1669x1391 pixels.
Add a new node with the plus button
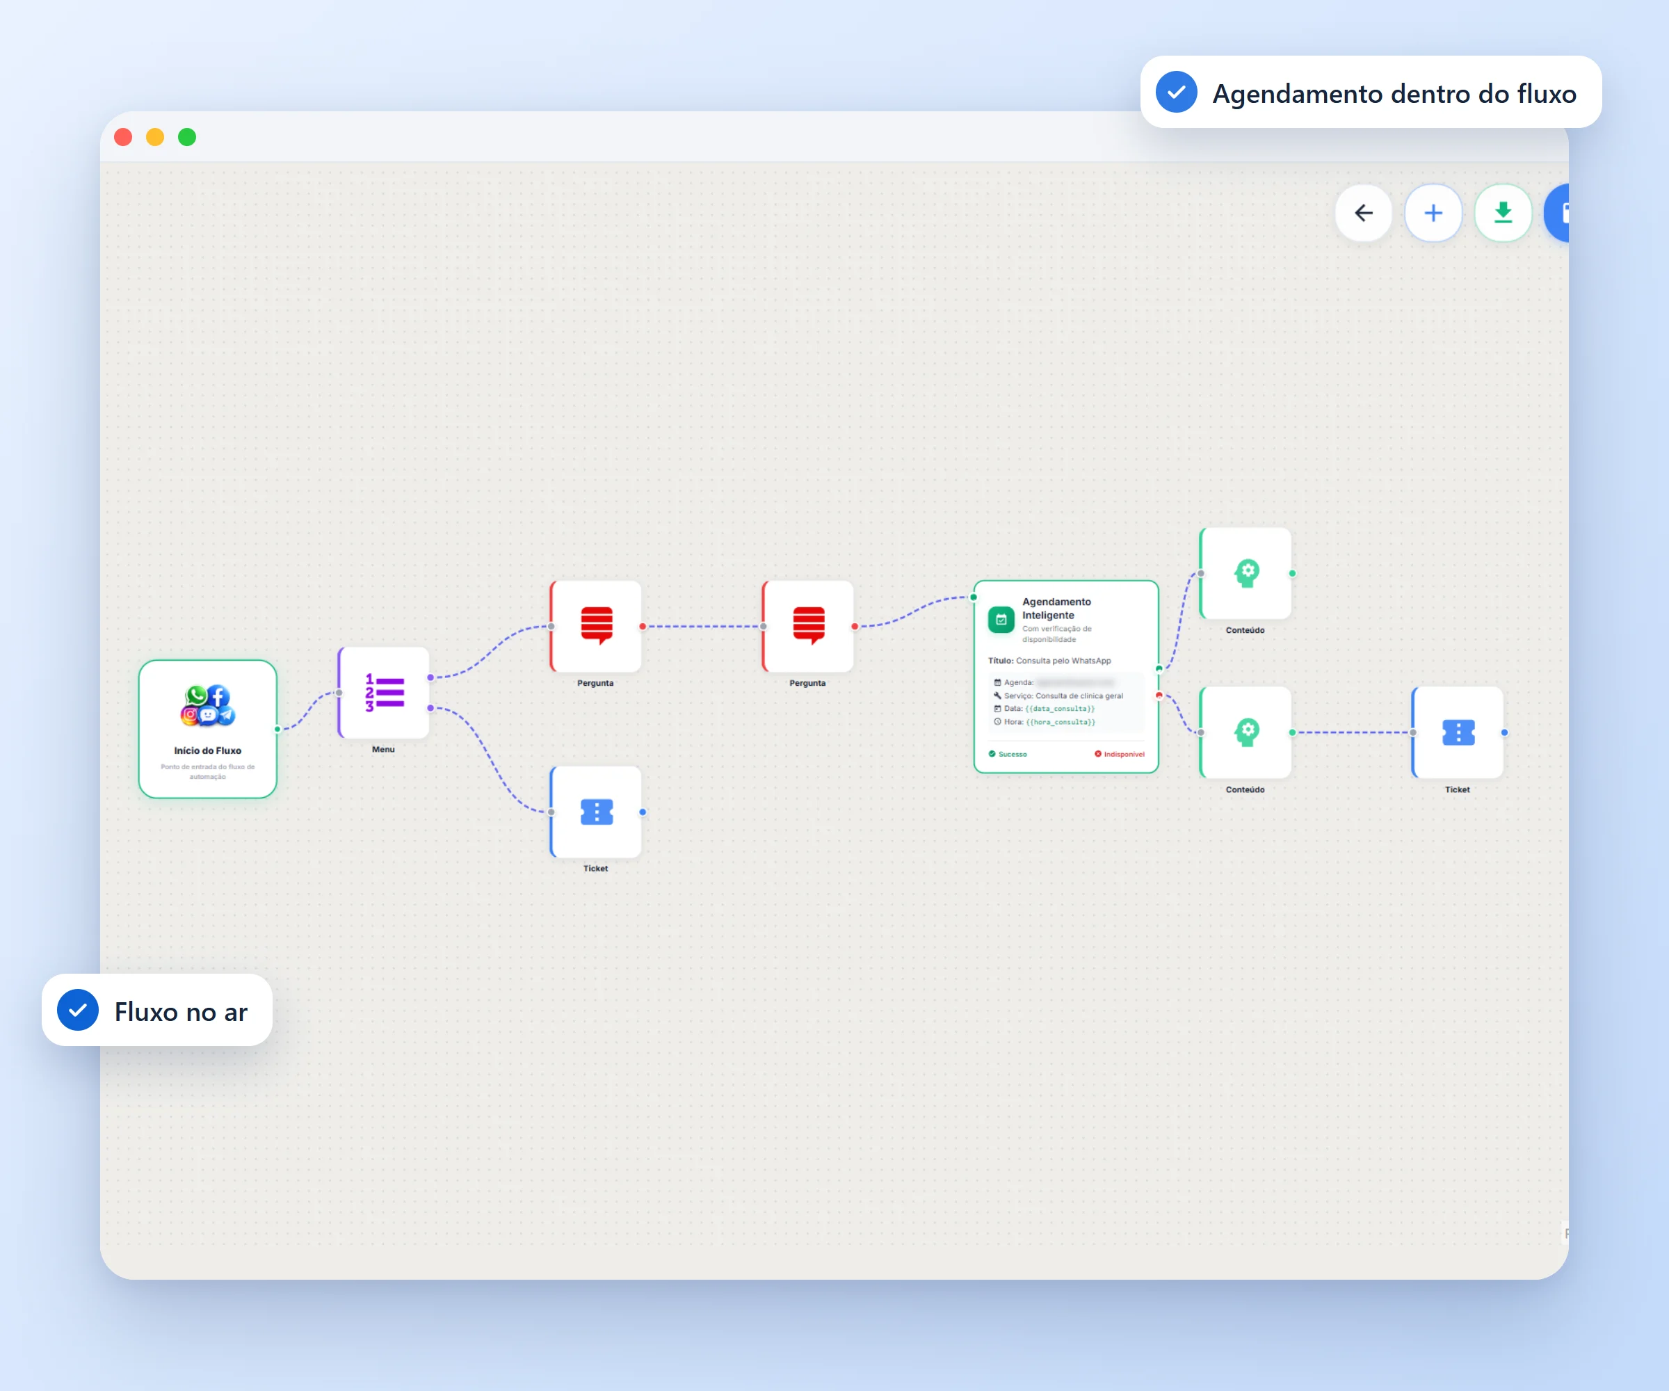[1433, 213]
